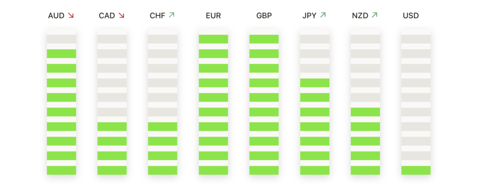Select the CAD currency label

[107, 15]
